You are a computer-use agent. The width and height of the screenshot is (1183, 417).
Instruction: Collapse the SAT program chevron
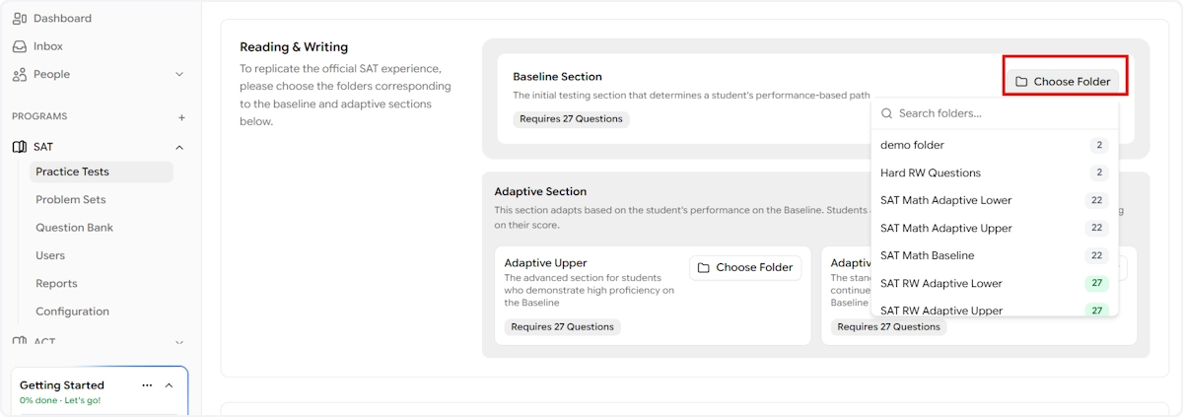click(179, 147)
